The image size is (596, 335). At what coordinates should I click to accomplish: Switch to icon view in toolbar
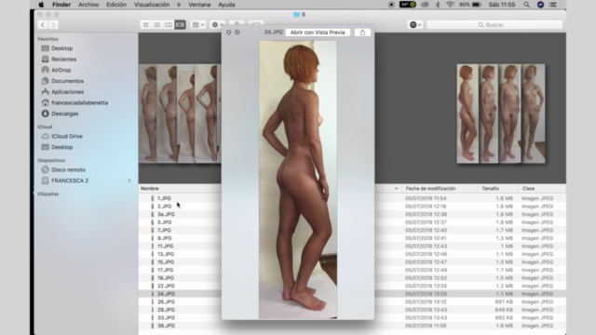click(145, 25)
